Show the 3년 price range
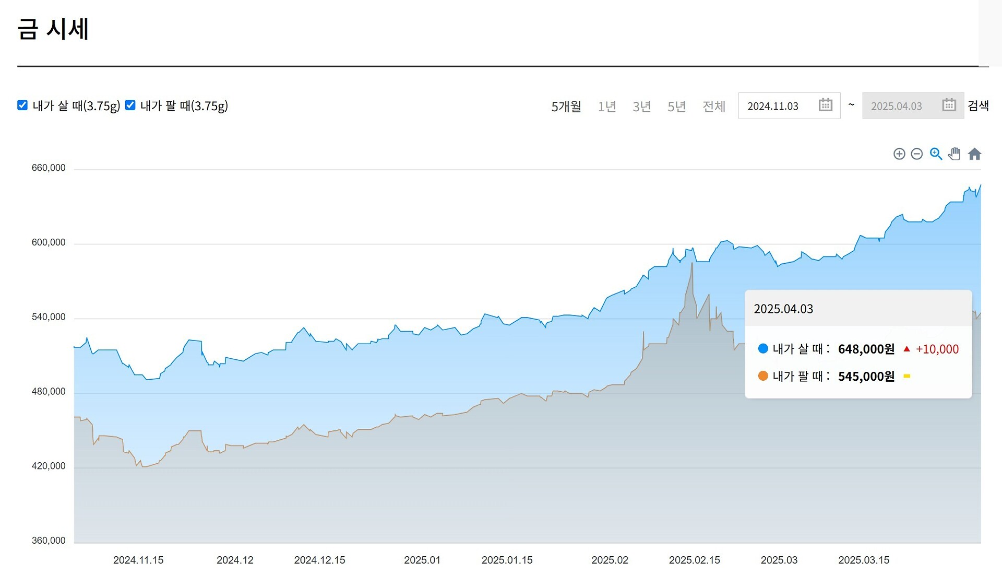This screenshot has width=1002, height=586. (641, 107)
